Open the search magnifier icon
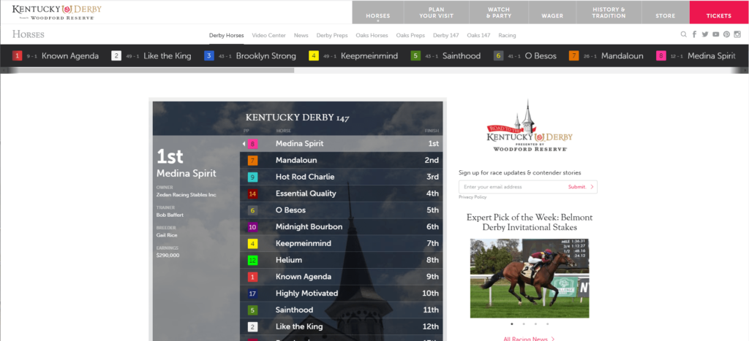 click(684, 34)
